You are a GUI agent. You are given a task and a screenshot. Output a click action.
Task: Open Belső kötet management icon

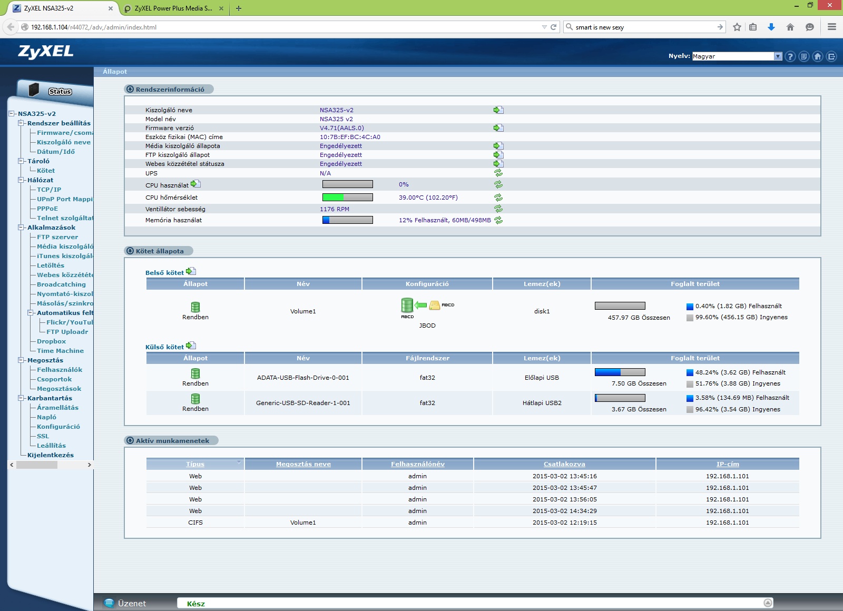(191, 271)
